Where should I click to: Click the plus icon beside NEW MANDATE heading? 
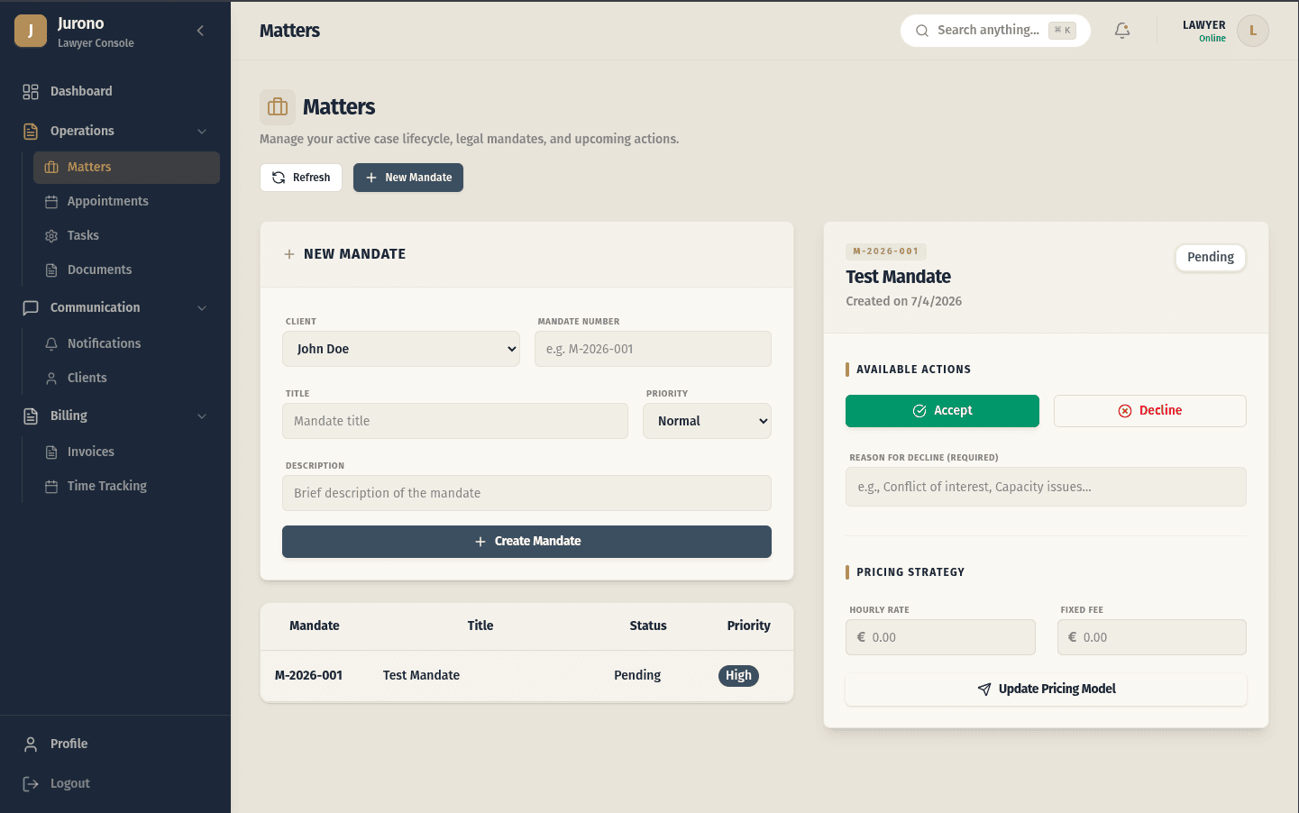point(289,254)
